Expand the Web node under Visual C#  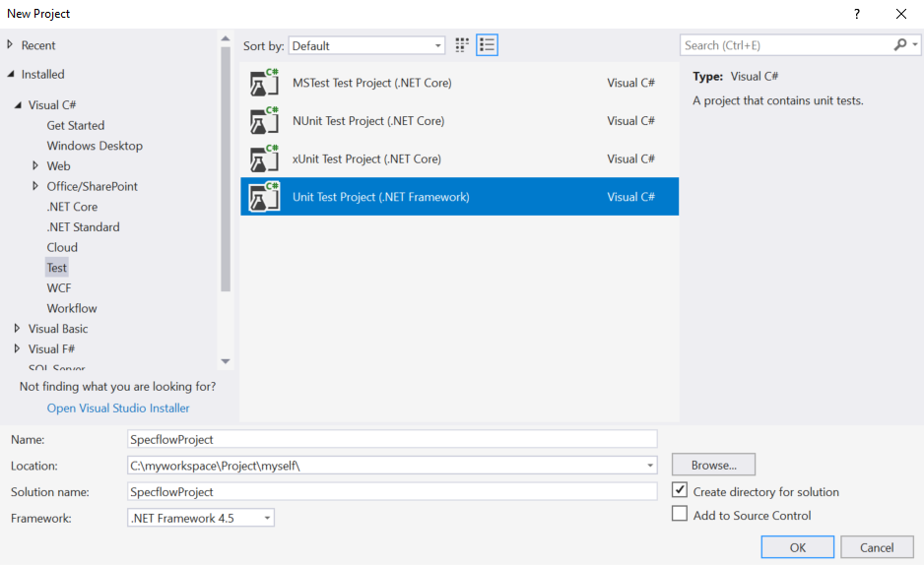35,166
